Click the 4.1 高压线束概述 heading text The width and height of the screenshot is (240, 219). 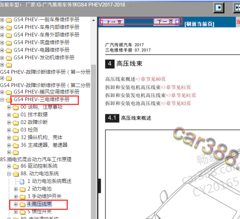[136, 118]
